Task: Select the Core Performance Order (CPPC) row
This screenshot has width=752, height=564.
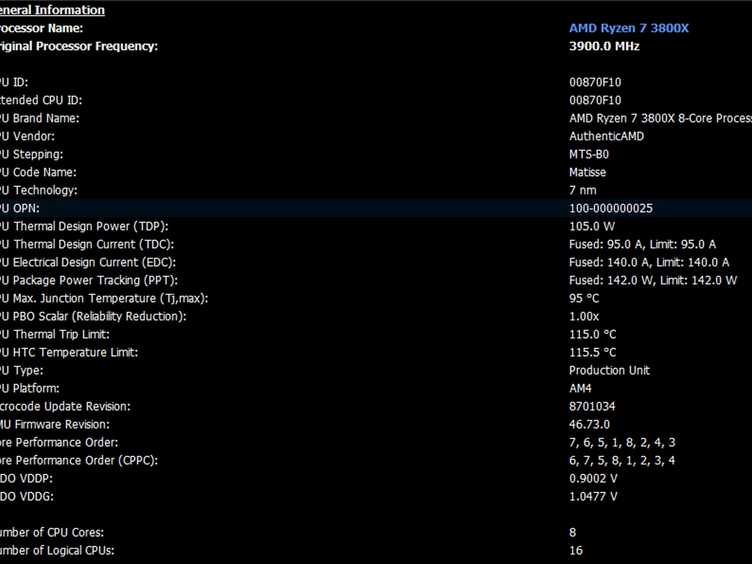Action: coord(376,460)
